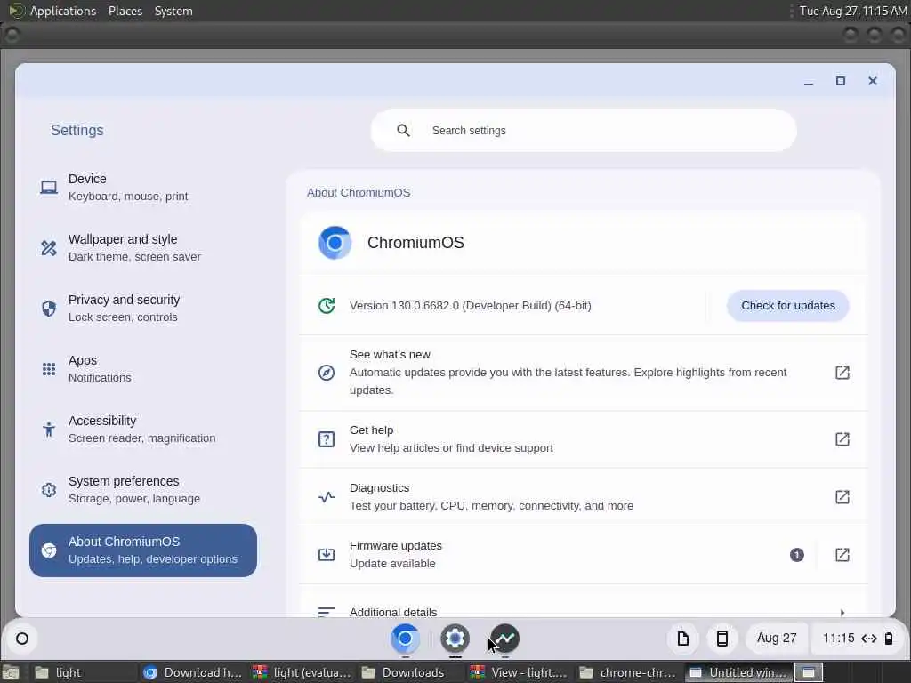
Task: Open the Applications menu in top panel
Action: point(63,11)
